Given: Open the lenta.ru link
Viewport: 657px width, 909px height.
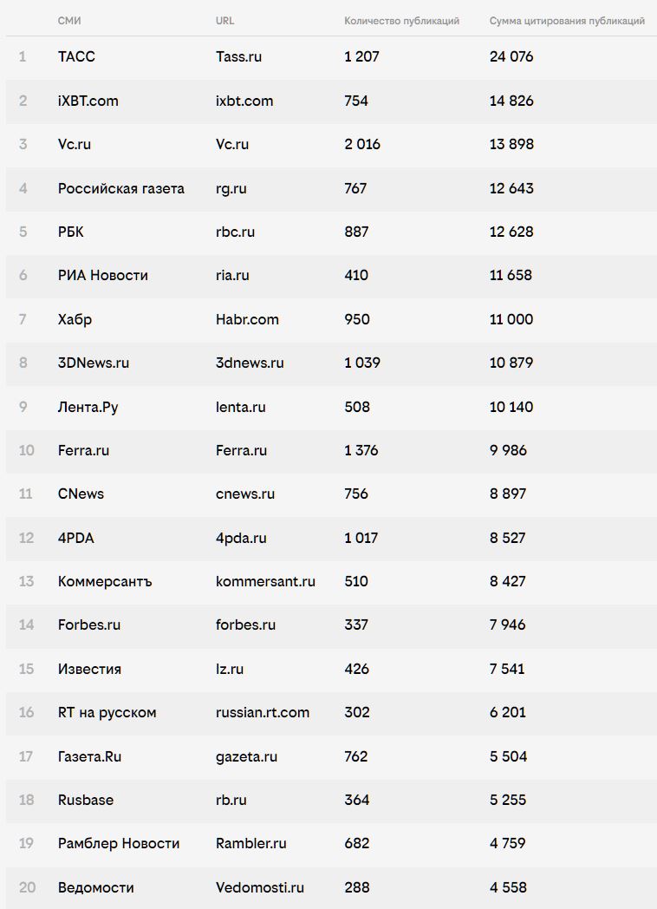Looking at the screenshot, I should tap(240, 407).
